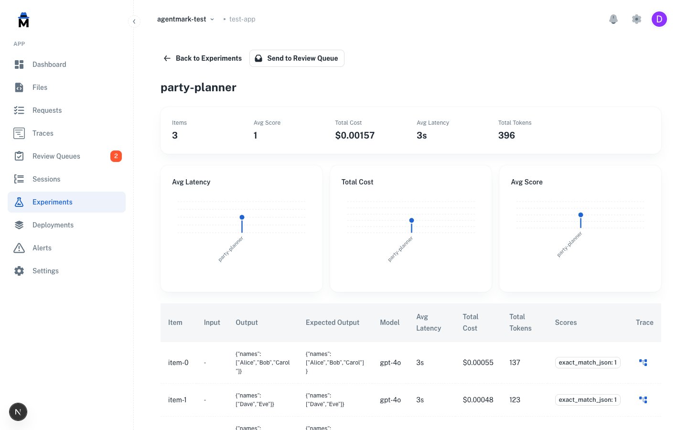Click the item-0 row label

coord(178,363)
